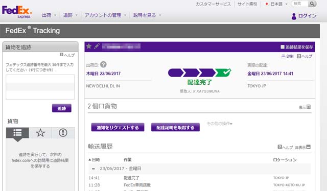Screen dimensions: 327x191
Task: Click the カスタマーサービス link
Action: point(213,4)
